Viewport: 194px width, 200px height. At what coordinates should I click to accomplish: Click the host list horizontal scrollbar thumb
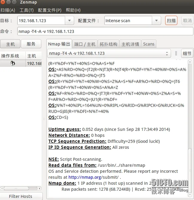pyautogui.click(x=16, y=188)
